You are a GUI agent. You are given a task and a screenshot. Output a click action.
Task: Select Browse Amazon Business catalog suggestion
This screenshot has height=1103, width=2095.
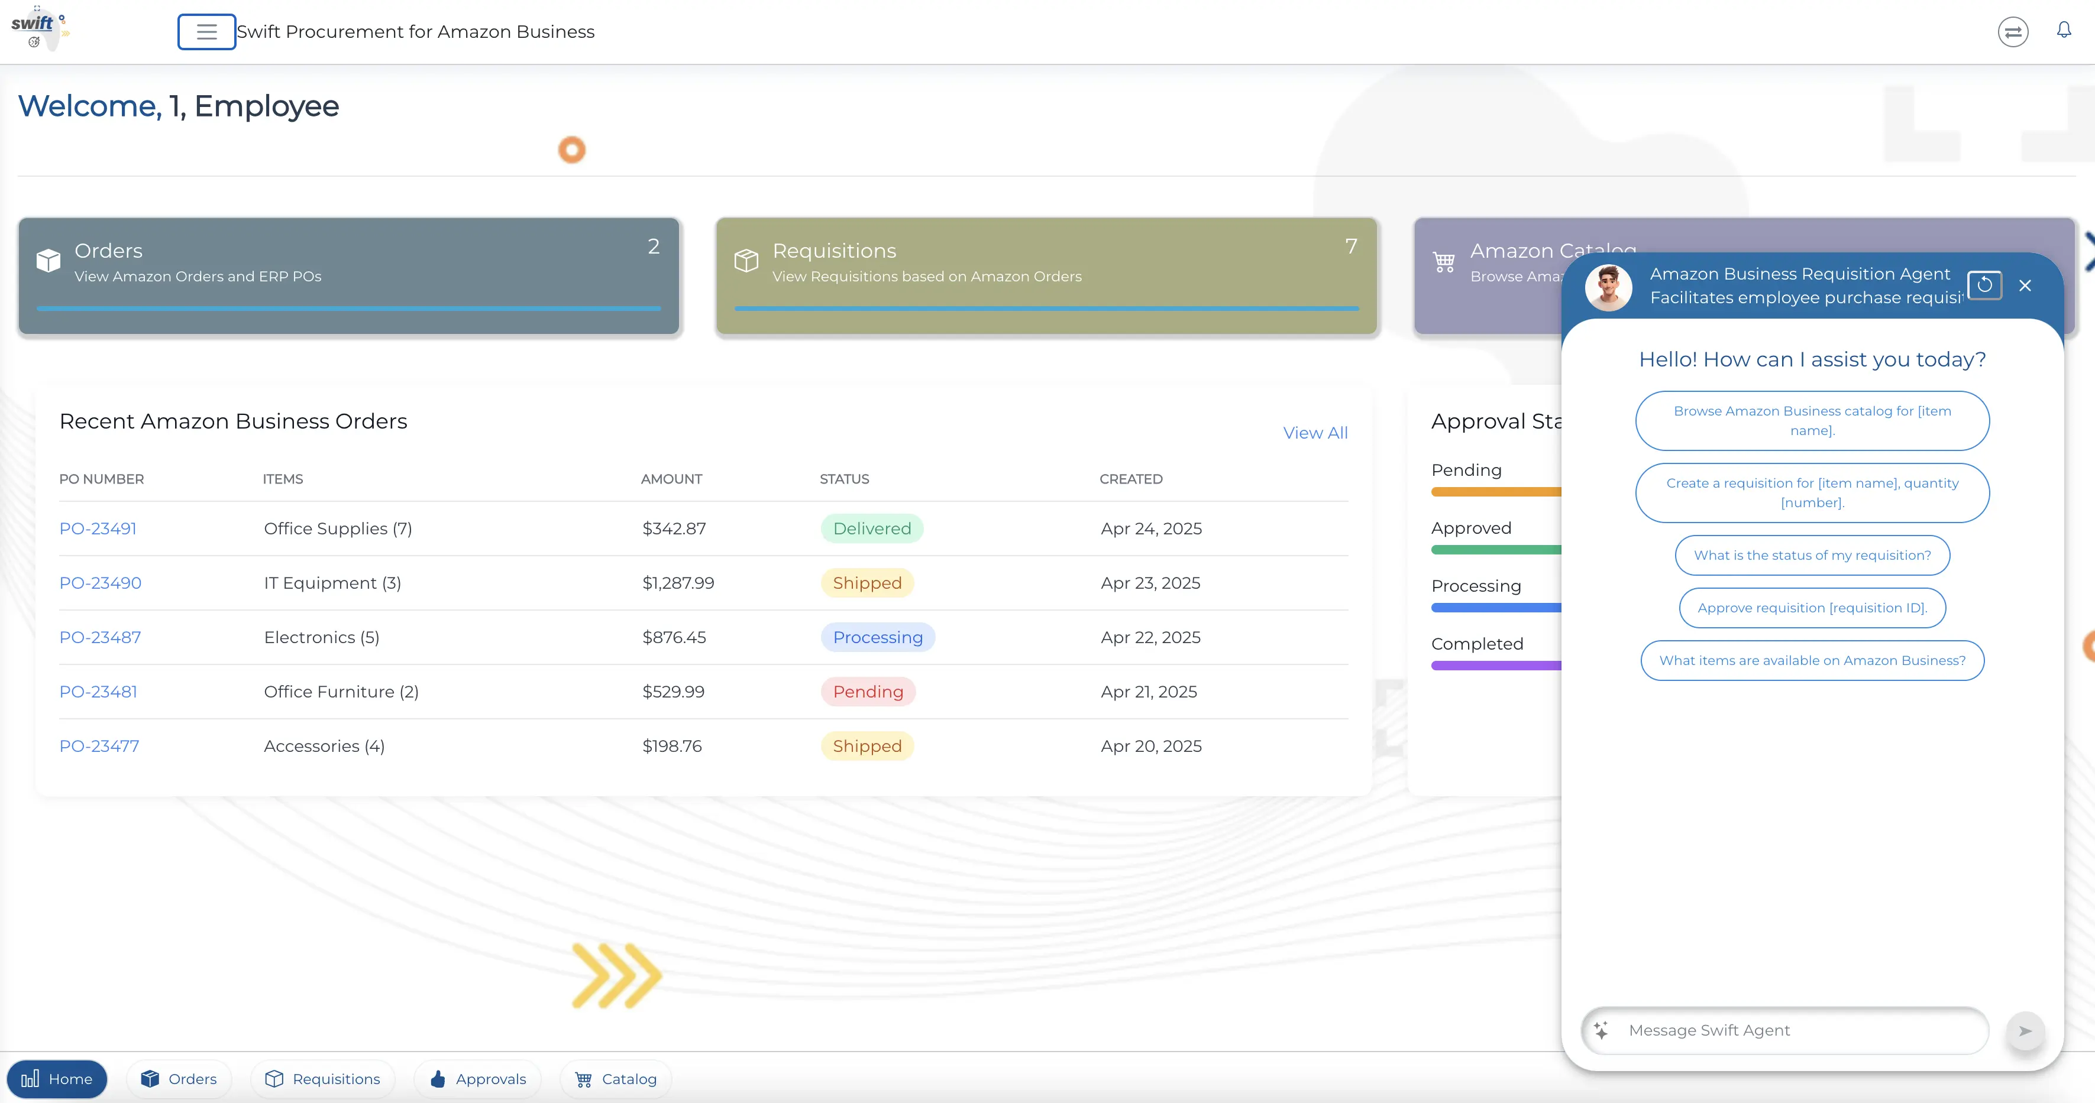tap(1812, 421)
